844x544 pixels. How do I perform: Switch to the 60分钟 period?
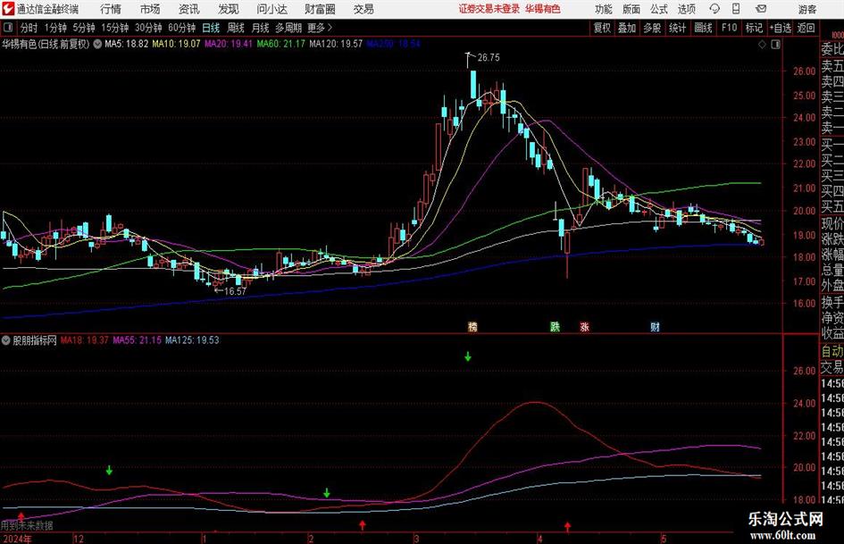tap(182, 28)
